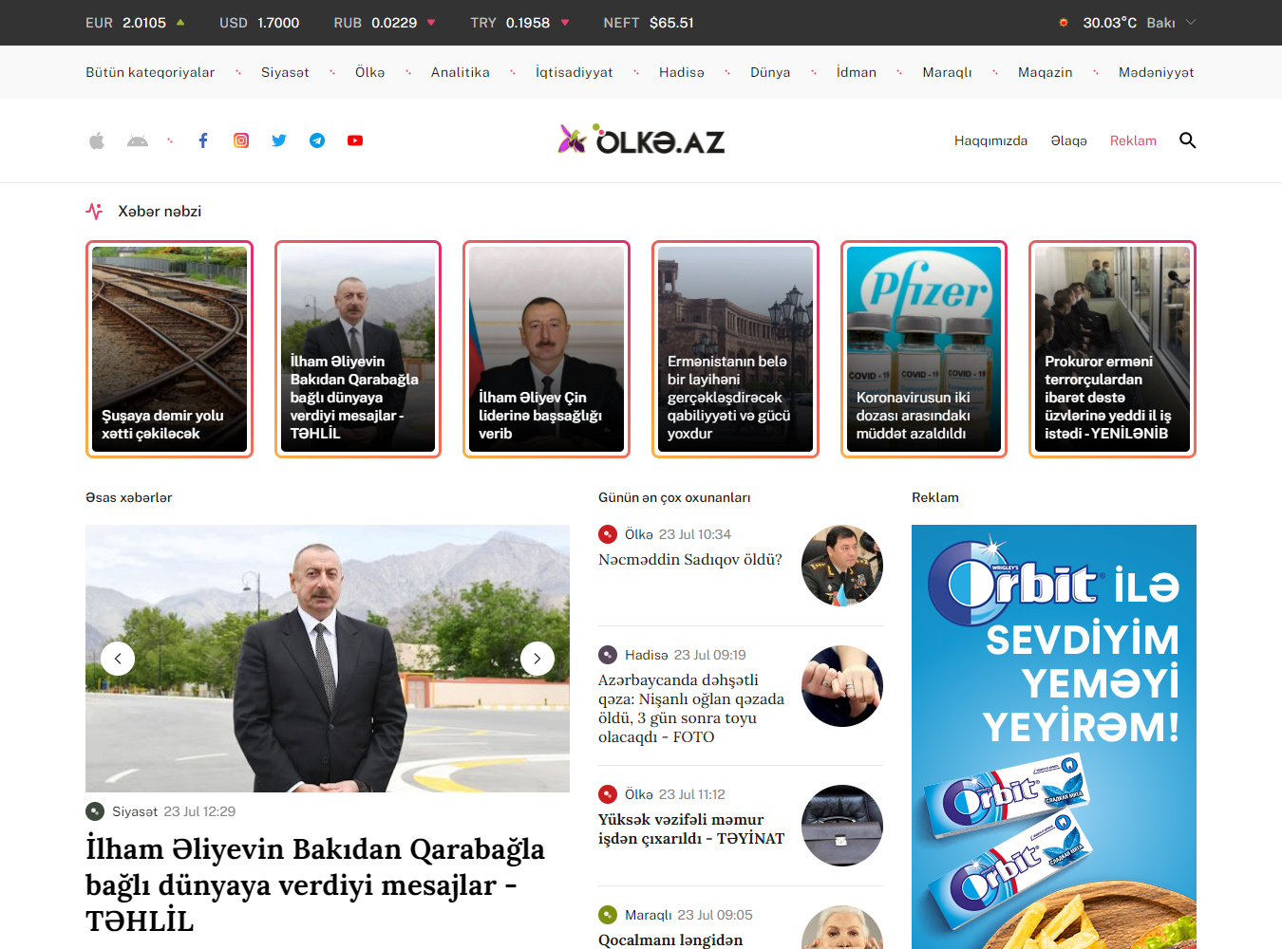Read article 'Nəcməddin Sadıqov öldü?'
This screenshot has height=949, width=1282.
point(690,560)
